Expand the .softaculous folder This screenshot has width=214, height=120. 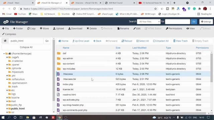(x=7, y=79)
